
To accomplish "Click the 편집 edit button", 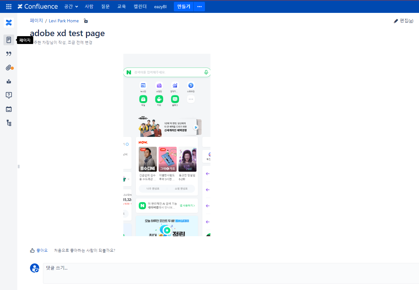I will pos(404,21).
